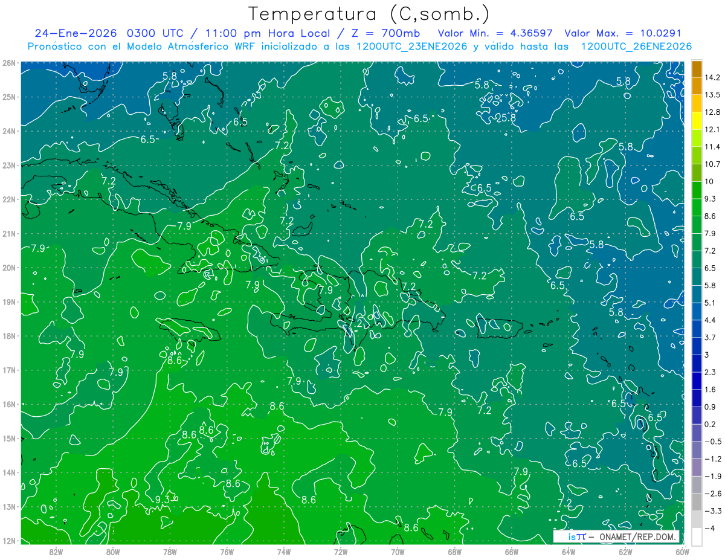Click the "22N" latitude axis label

point(9,199)
